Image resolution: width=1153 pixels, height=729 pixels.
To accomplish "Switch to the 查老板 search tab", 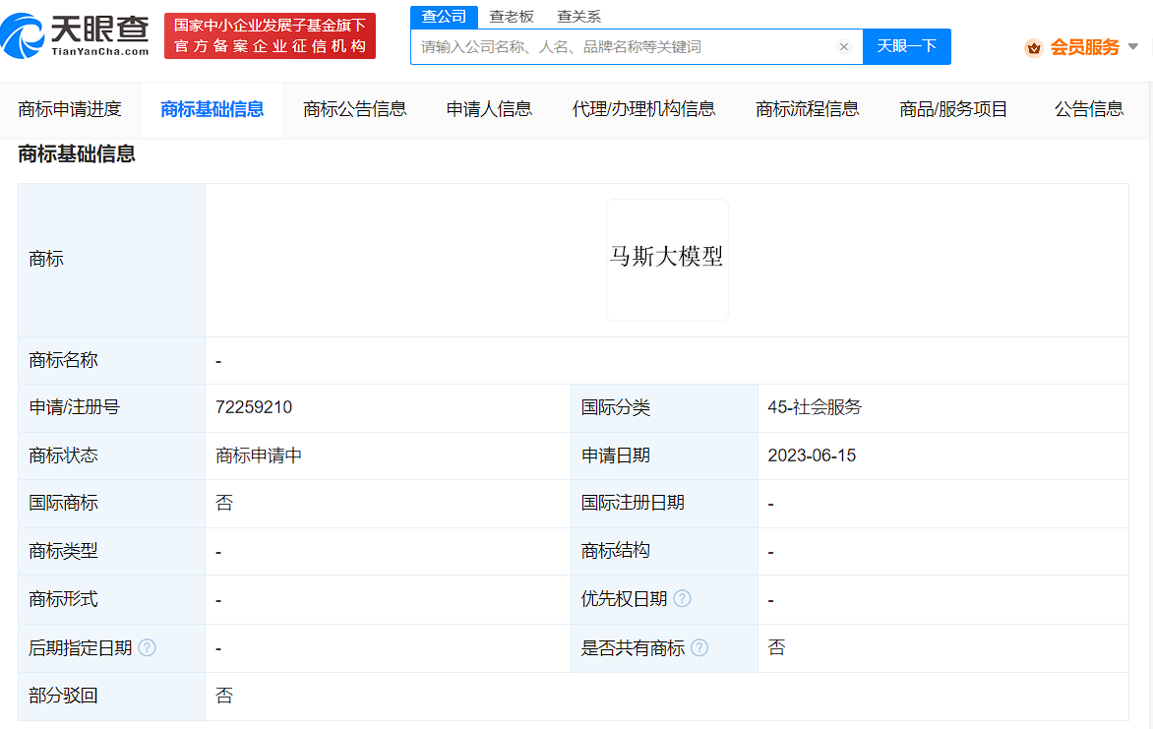I will click(x=512, y=16).
